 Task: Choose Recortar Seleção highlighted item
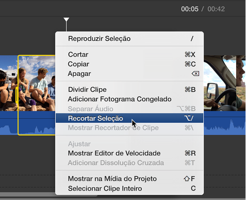pos(129,118)
